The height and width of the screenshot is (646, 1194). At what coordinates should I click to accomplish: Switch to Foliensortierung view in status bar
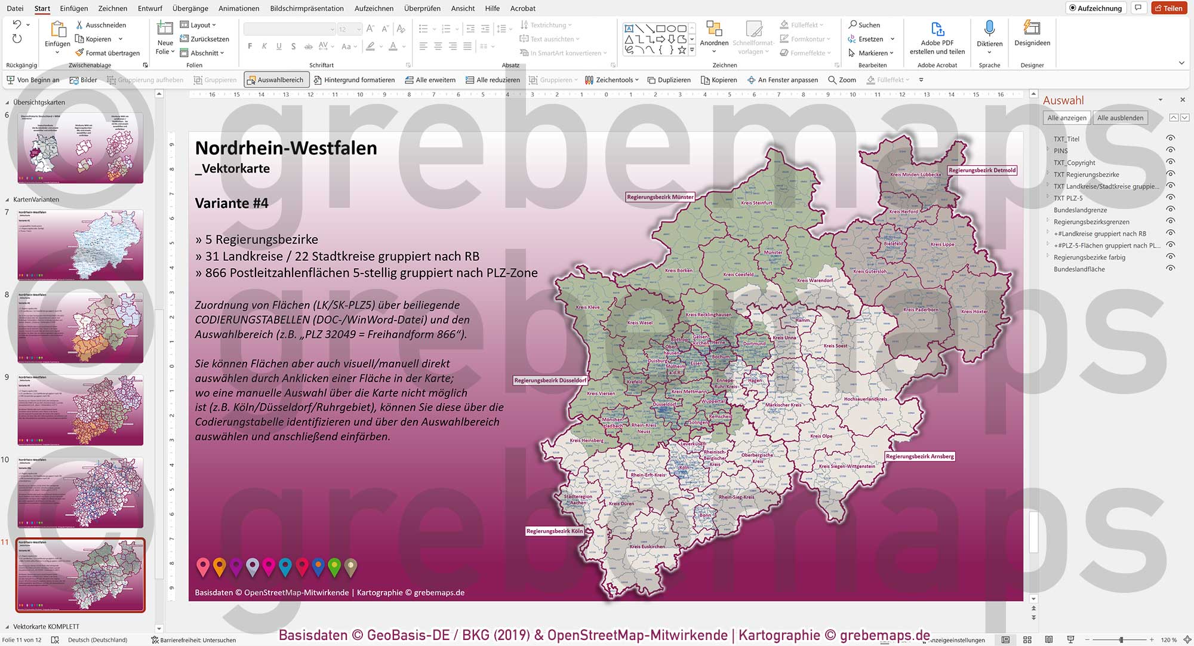[x=1027, y=639]
